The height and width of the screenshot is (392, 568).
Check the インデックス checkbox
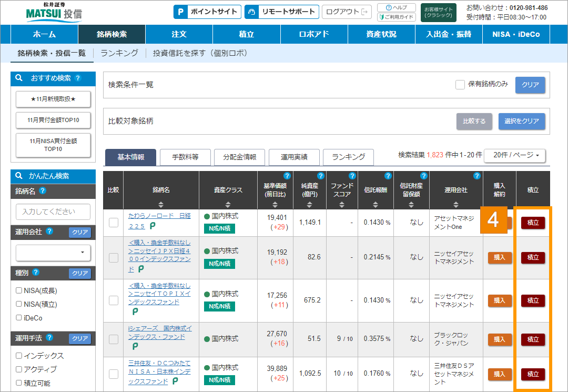coord(19,355)
